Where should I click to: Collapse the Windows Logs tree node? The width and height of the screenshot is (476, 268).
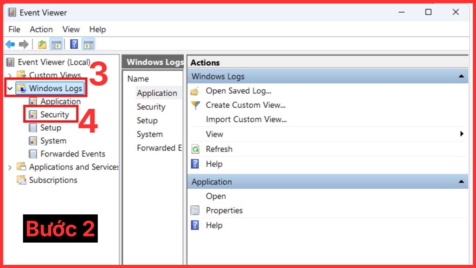[x=10, y=88]
